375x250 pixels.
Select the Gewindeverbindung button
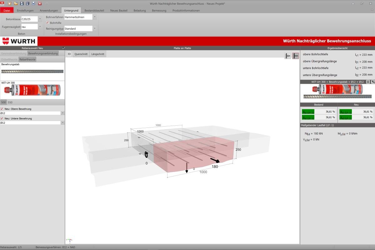(14, 54)
